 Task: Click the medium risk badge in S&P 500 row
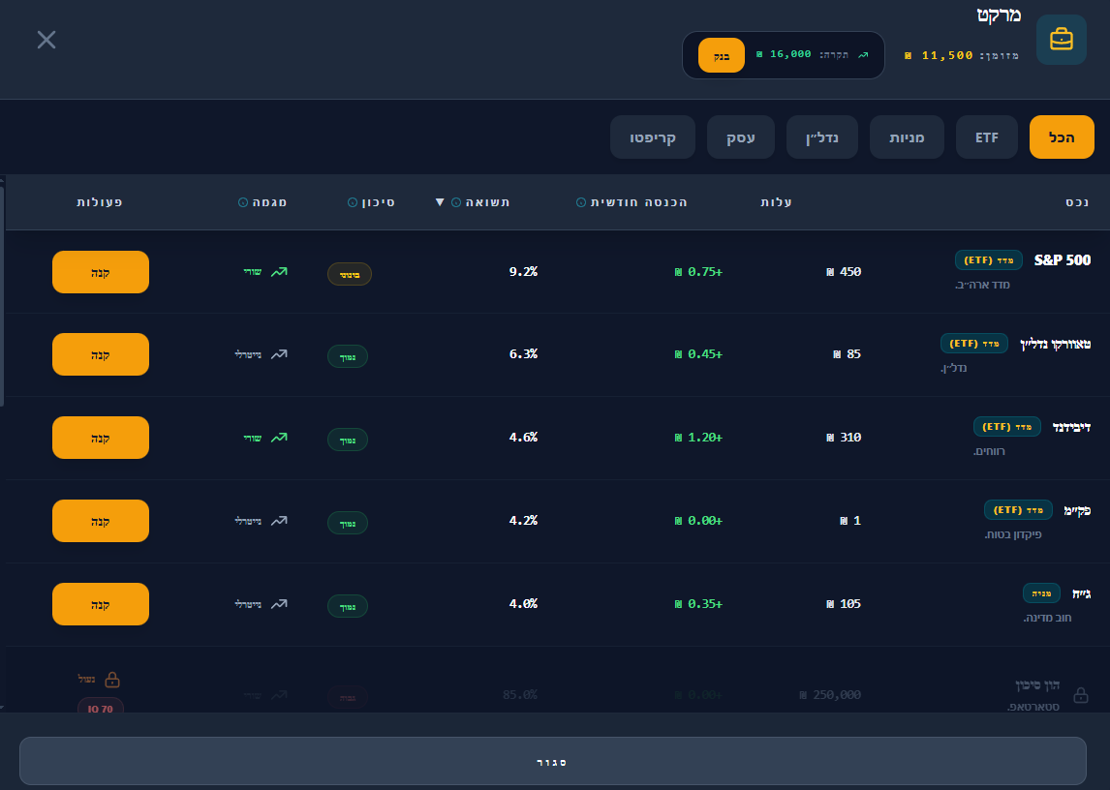(350, 275)
